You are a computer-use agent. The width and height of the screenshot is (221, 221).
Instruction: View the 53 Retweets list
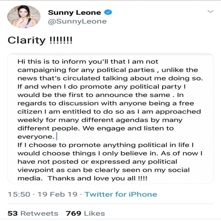[33, 213]
